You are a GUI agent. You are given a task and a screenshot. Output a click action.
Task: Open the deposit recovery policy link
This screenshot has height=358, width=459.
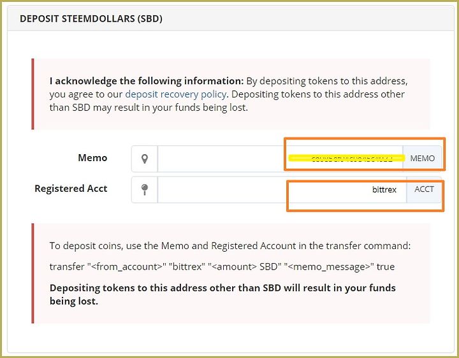[x=175, y=94]
